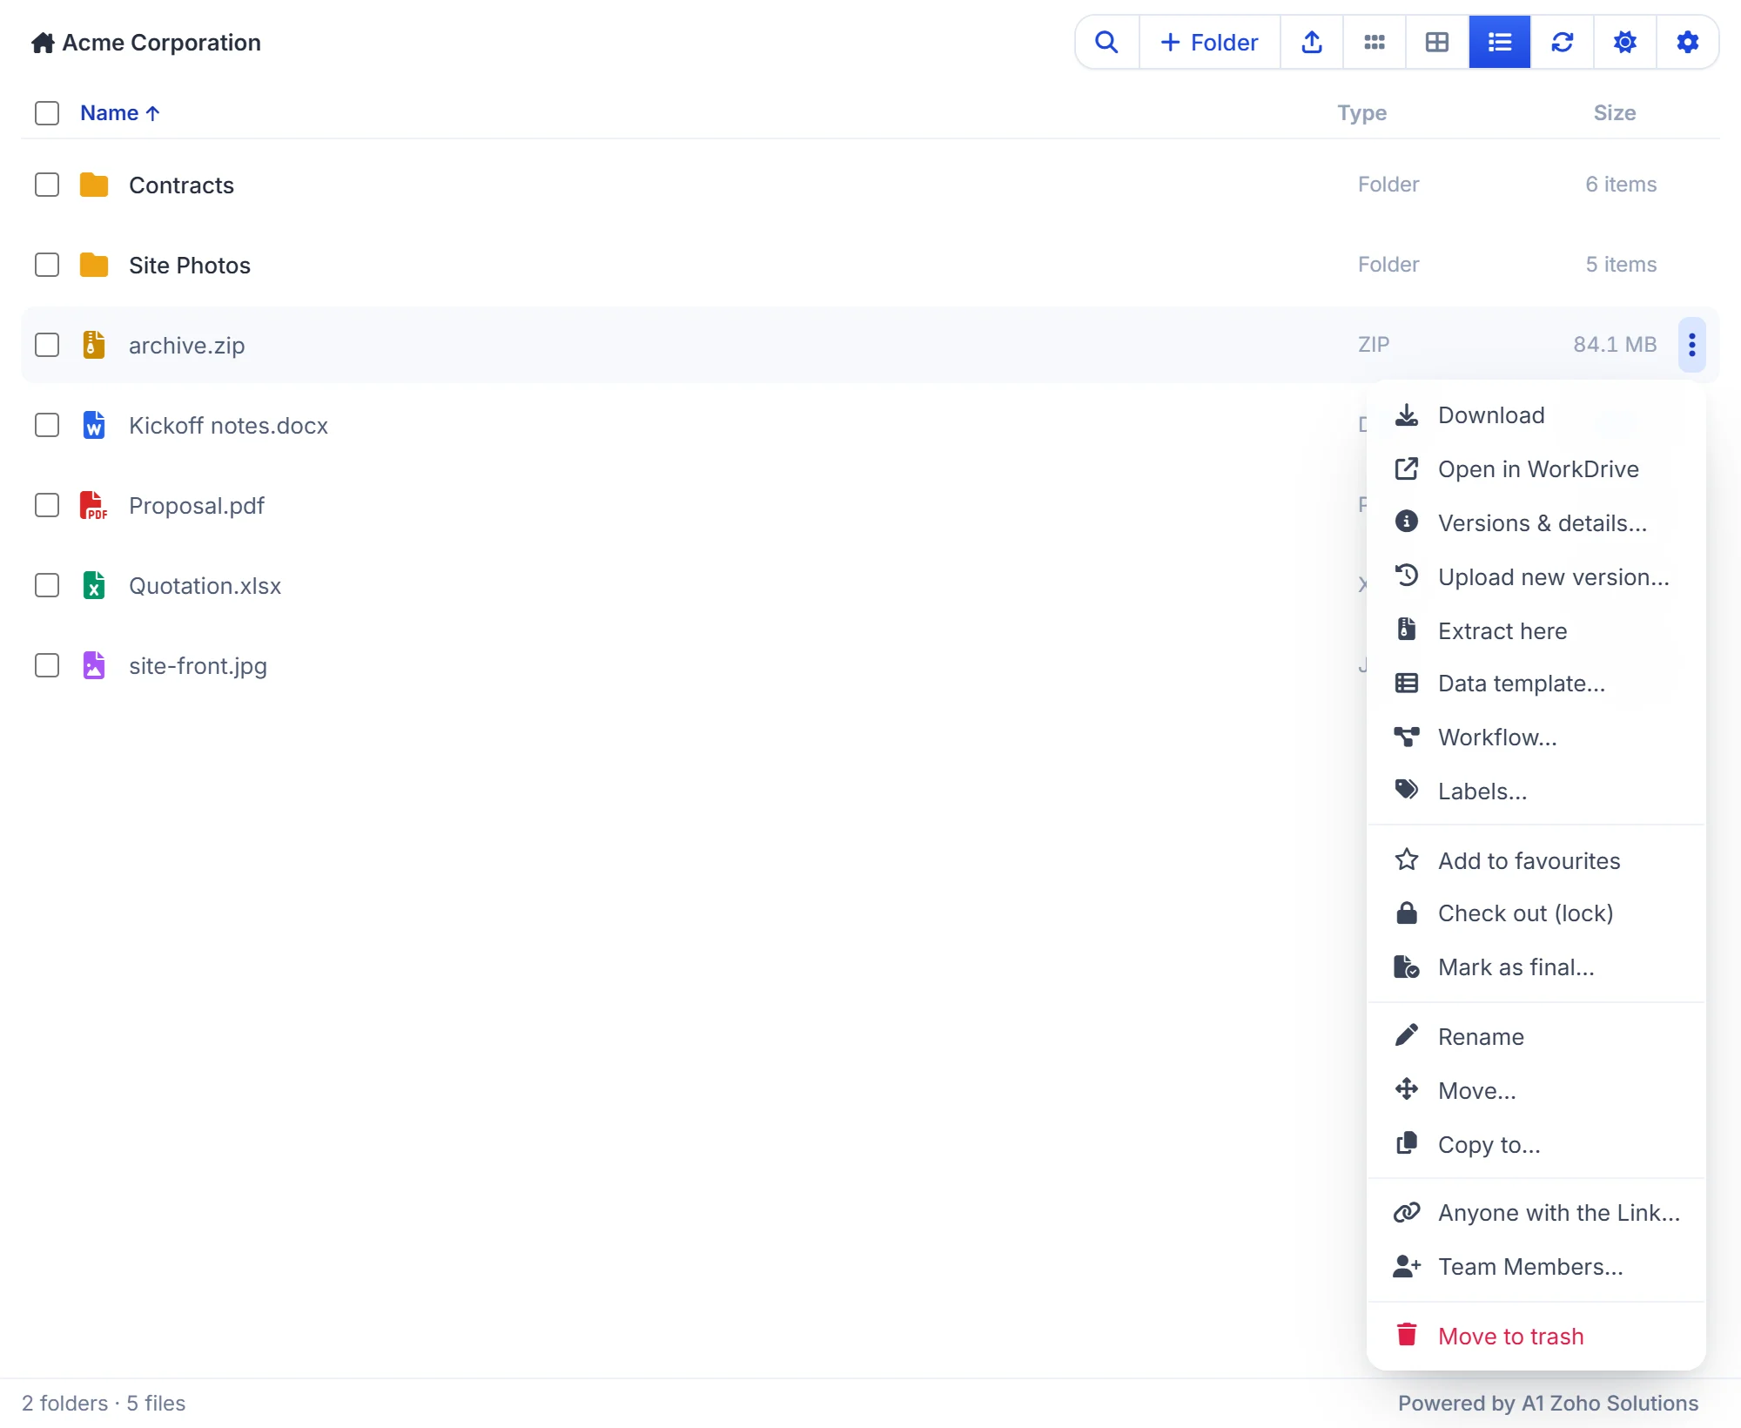The height and width of the screenshot is (1428, 1741).
Task: Open the Quotation.xlsx file name
Action: point(205,586)
